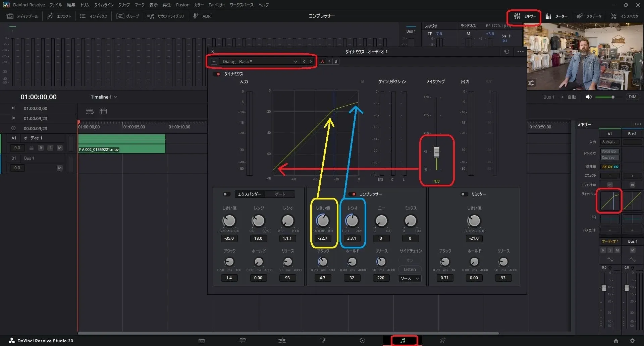The image size is (644, 346).
Task: Open mixer A1 dynamics graph thumbnail
Action: click(610, 201)
